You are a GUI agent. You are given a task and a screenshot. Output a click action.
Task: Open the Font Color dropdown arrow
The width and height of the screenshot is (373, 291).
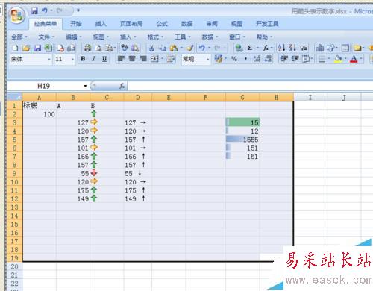pyautogui.click(x=361, y=59)
